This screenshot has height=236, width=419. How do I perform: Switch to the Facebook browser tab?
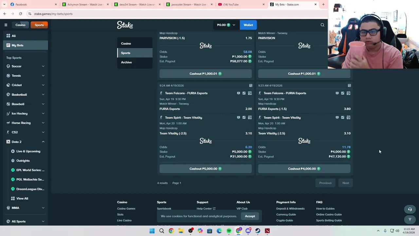33,5
